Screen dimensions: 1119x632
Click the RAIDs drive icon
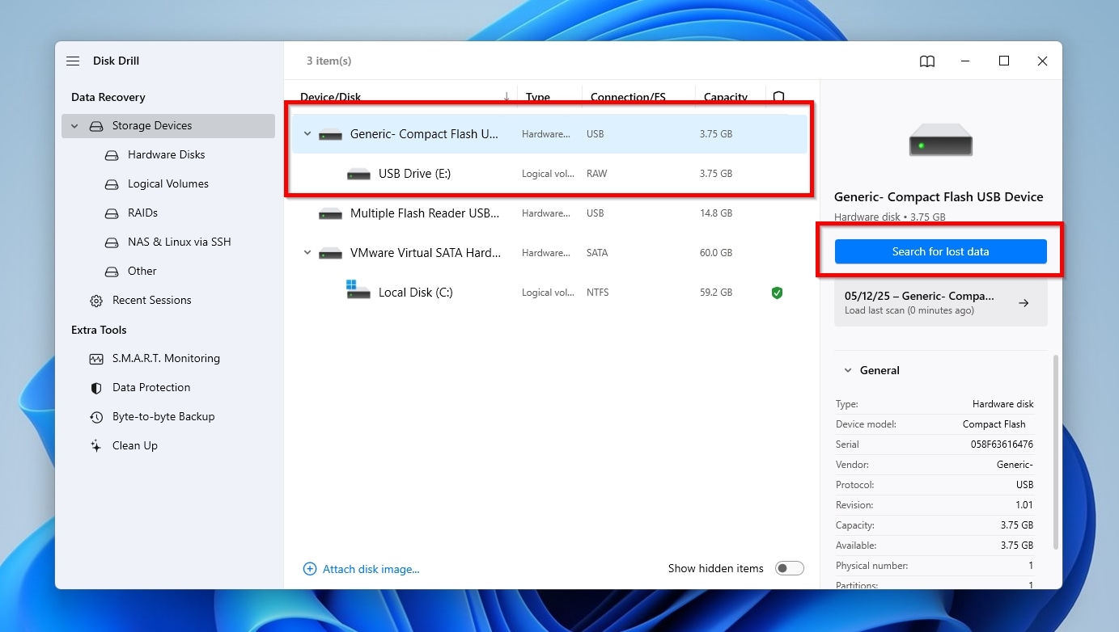[x=112, y=213]
